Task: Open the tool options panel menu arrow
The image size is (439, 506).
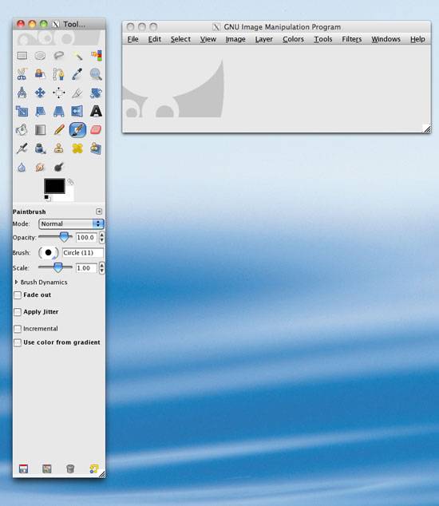Action: point(99,211)
